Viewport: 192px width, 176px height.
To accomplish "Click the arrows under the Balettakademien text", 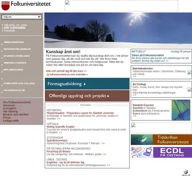I will [134, 77].
